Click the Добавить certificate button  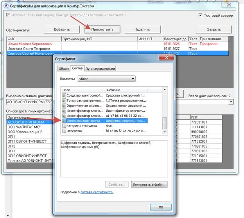click(x=62, y=29)
